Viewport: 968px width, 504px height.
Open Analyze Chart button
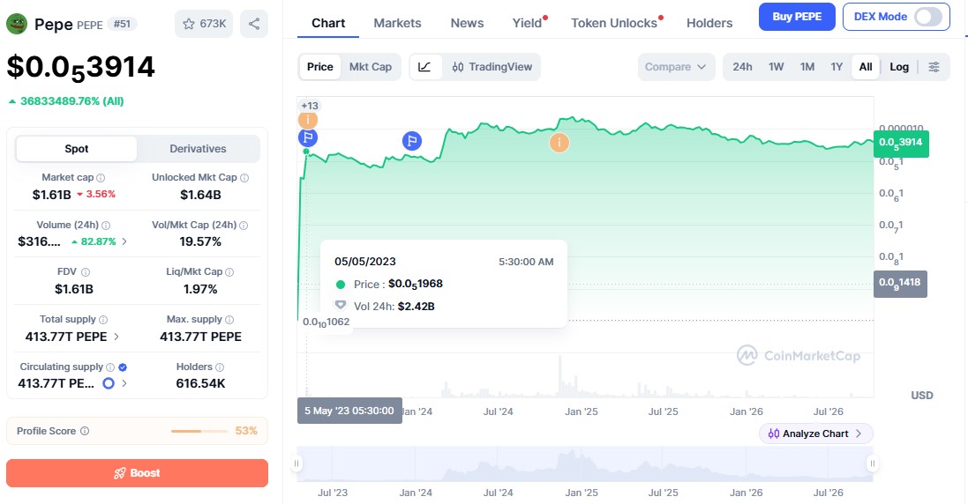[815, 434]
